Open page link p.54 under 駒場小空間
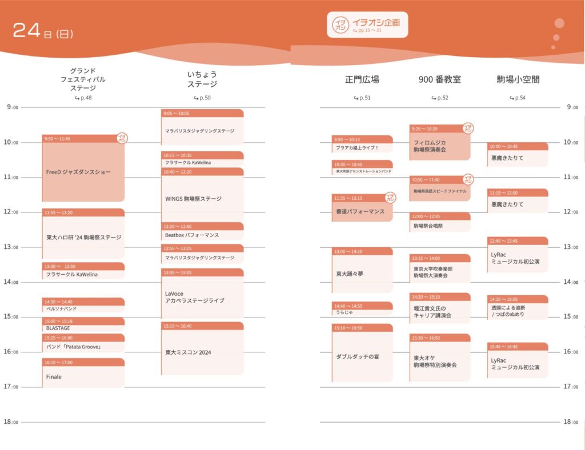Screen dimensions: 585x450 point(518,98)
